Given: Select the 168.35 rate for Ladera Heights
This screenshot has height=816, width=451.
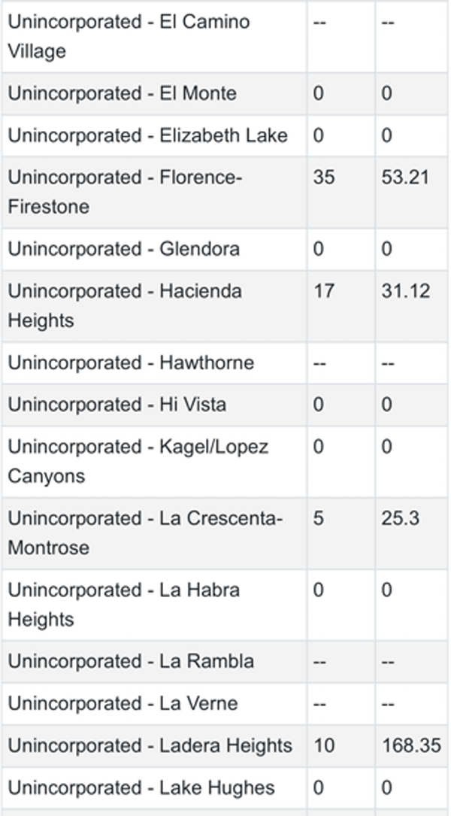Looking at the screenshot, I should click(410, 746).
